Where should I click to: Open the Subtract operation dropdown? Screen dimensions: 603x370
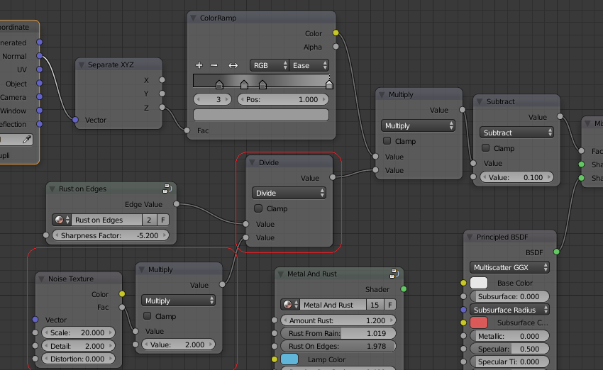516,133
